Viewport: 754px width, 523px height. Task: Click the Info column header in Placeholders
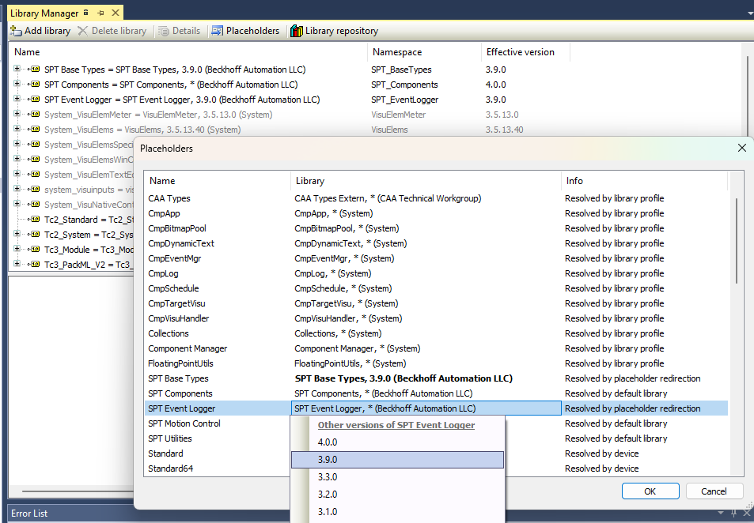644,181
